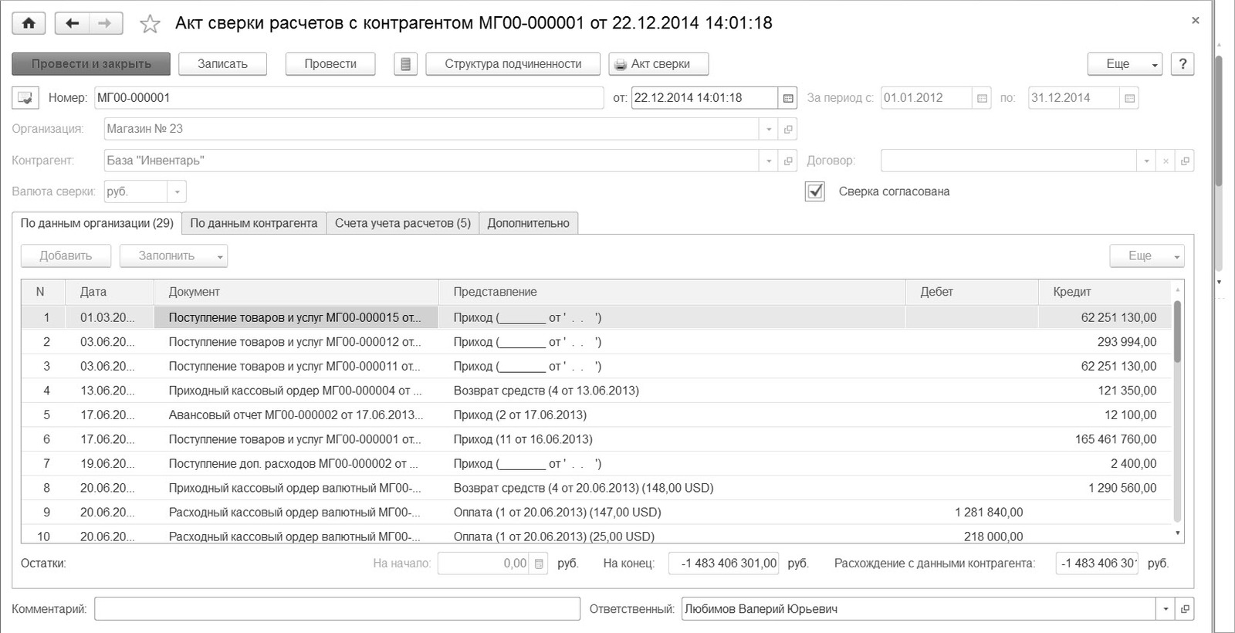Open Структура подчиненности
This screenshot has height=633, width=1235.
coord(513,64)
